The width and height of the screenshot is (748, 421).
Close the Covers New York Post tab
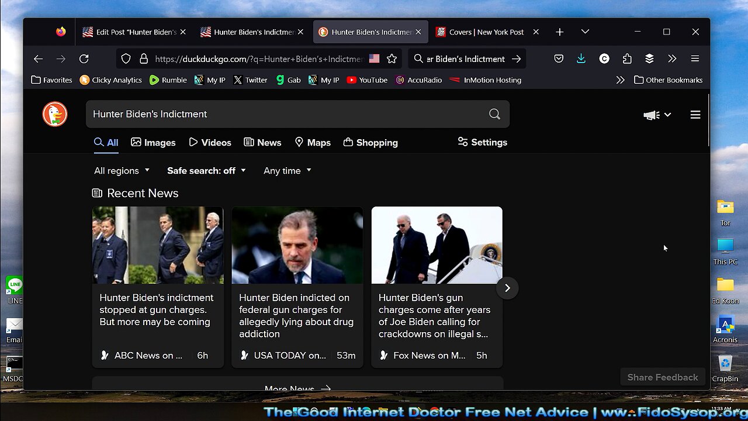(535, 32)
